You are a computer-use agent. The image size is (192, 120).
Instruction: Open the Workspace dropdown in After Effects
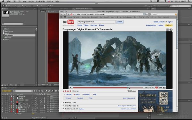[161, 6]
